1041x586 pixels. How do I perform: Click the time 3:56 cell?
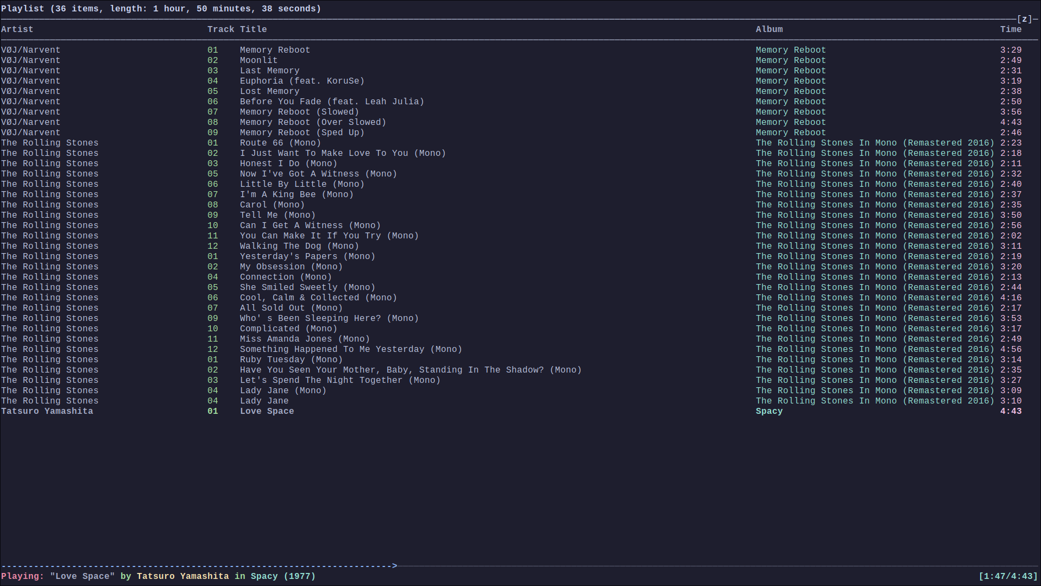1011,112
